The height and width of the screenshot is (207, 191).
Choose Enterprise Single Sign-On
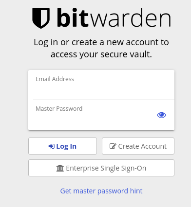click(101, 168)
